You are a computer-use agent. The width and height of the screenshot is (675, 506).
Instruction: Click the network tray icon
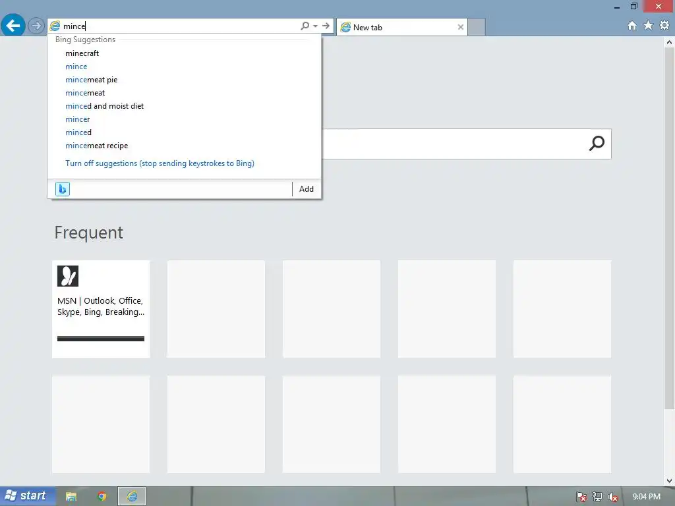point(597,497)
